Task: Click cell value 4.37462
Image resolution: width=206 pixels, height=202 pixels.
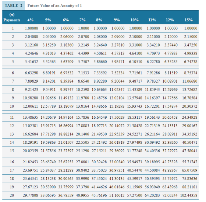Action: (67, 53)
